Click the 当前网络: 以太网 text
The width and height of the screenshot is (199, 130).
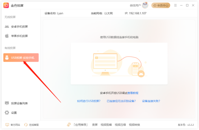point(102,13)
